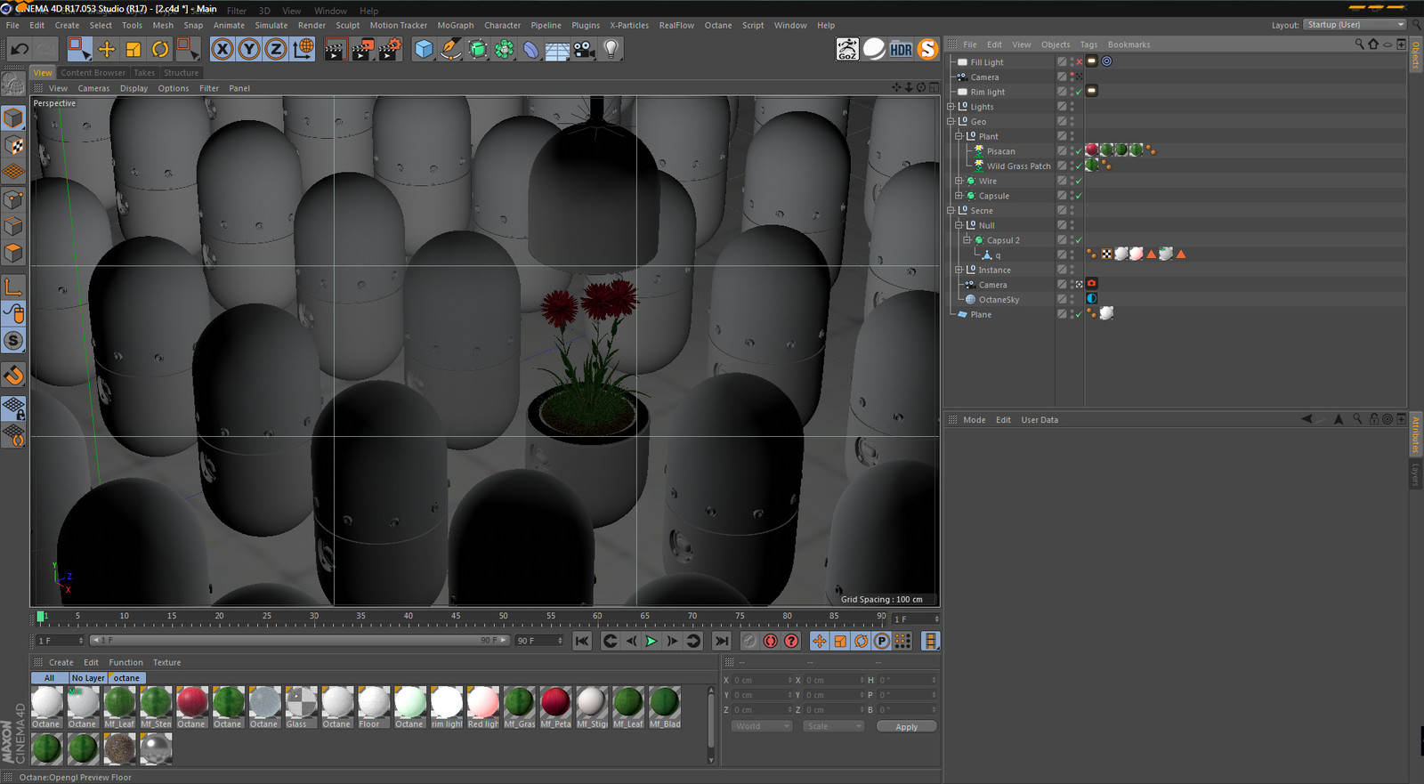Viewport: 1424px width, 784px height.
Task: Toggle the world coordinate system icon
Action: tap(303, 49)
